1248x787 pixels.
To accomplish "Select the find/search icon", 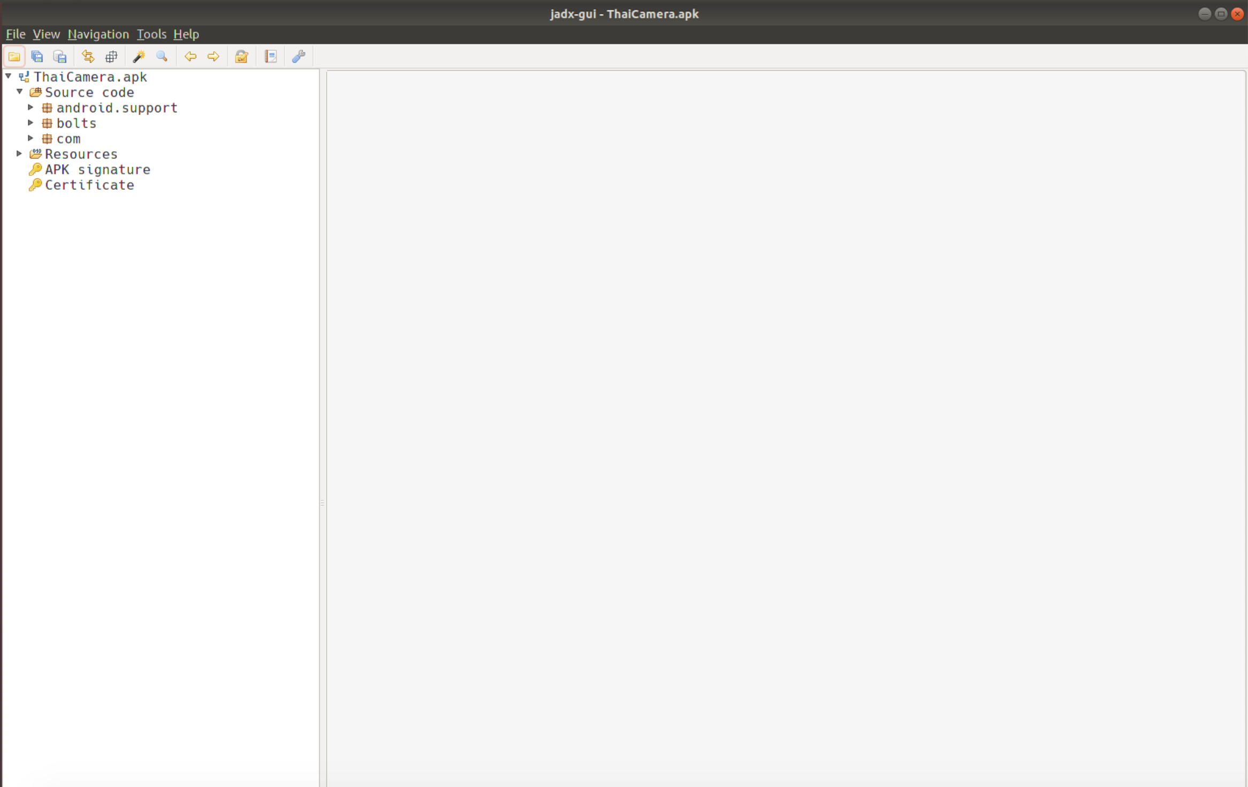I will pyautogui.click(x=160, y=56).
